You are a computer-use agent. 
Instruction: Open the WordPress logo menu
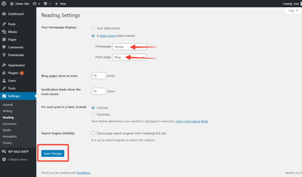tap(3, 4)
